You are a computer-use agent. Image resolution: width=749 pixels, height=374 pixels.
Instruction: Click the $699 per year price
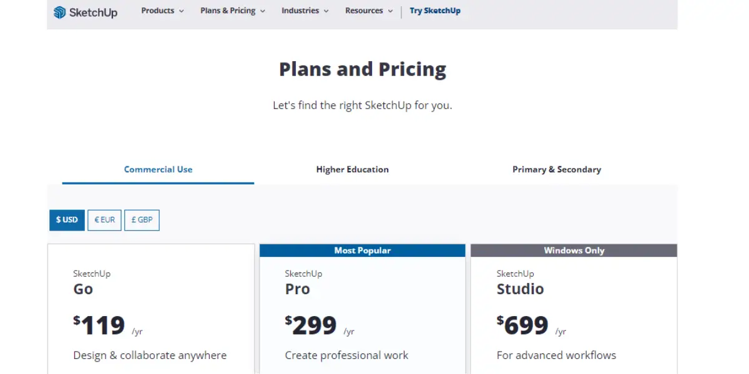tap(531, 325)
